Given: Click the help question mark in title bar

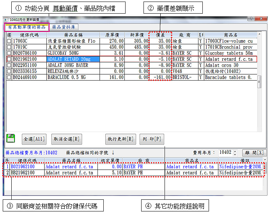Looking at the screenshot, I should 250,19.
